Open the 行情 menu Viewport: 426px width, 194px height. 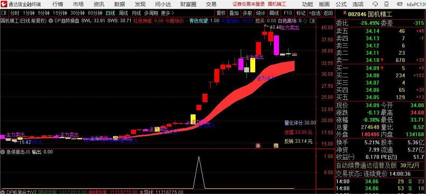pos(58,4)
